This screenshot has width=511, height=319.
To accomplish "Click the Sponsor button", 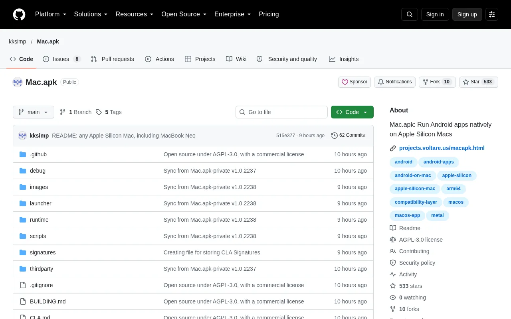I will tap(355, 82).
